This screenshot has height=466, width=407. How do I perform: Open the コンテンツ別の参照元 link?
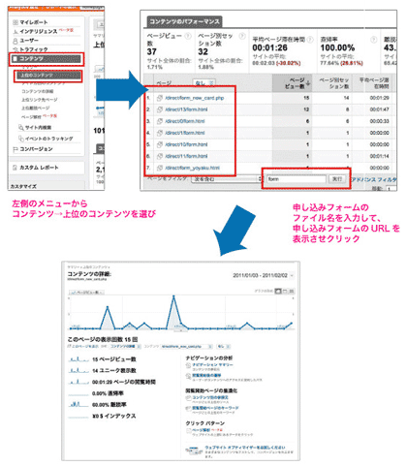click(210, 397)
